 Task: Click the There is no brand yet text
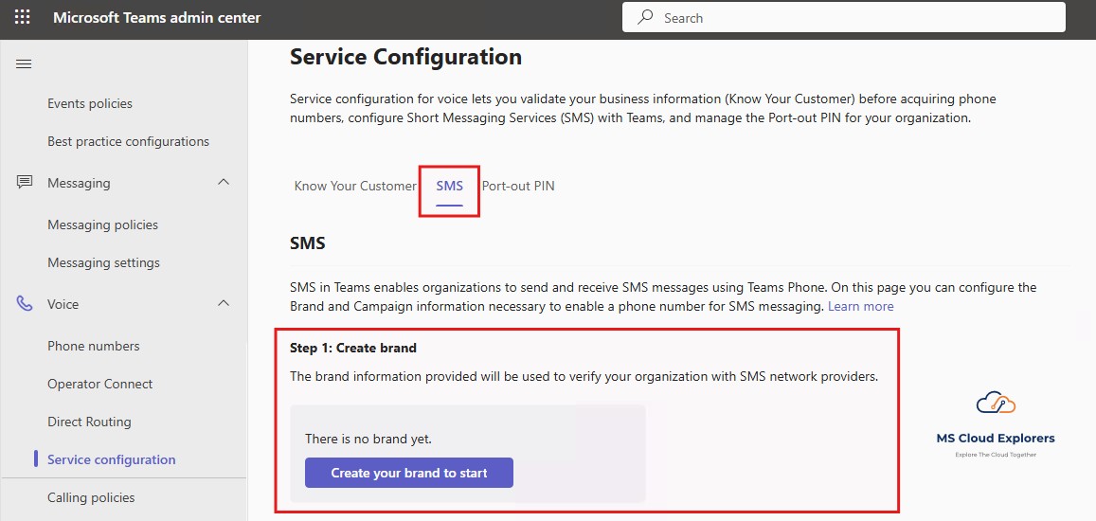(368, 440)
